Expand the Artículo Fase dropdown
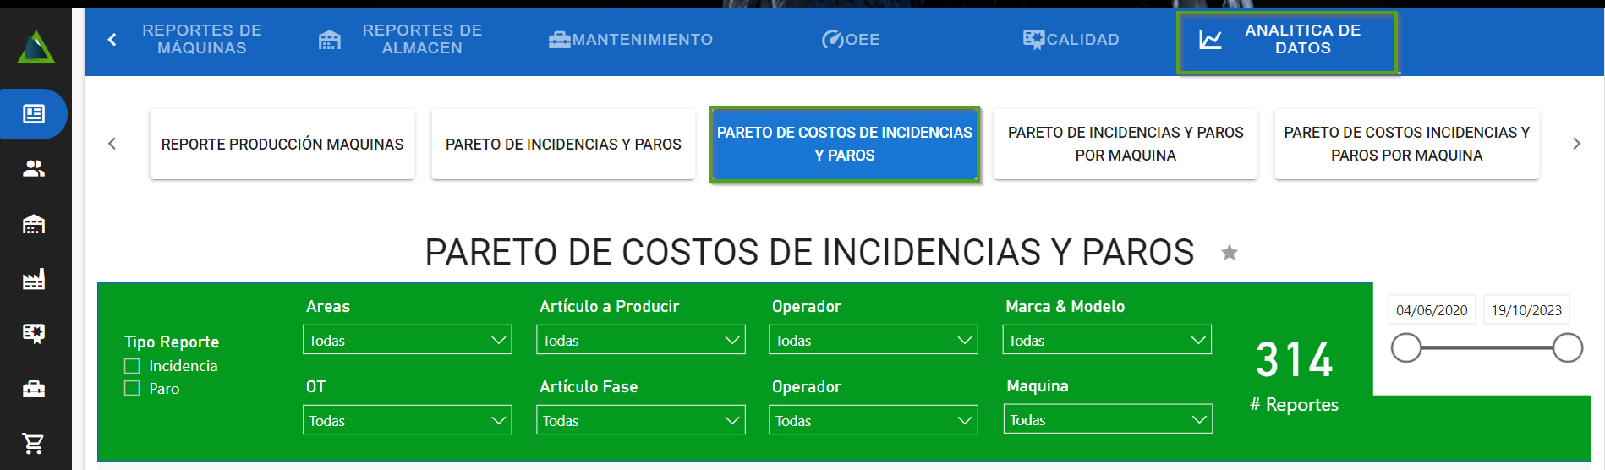The image size is (1605, 470). pyautogui.click(x=640, y=420)
